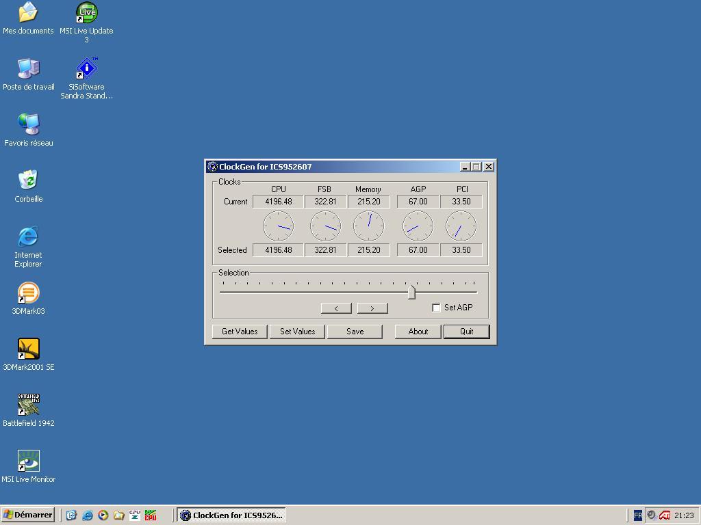Screen dimensions: 701x525
Task: Click the FR language indicator in the taskbar
Action: click(x=638, y=515)
